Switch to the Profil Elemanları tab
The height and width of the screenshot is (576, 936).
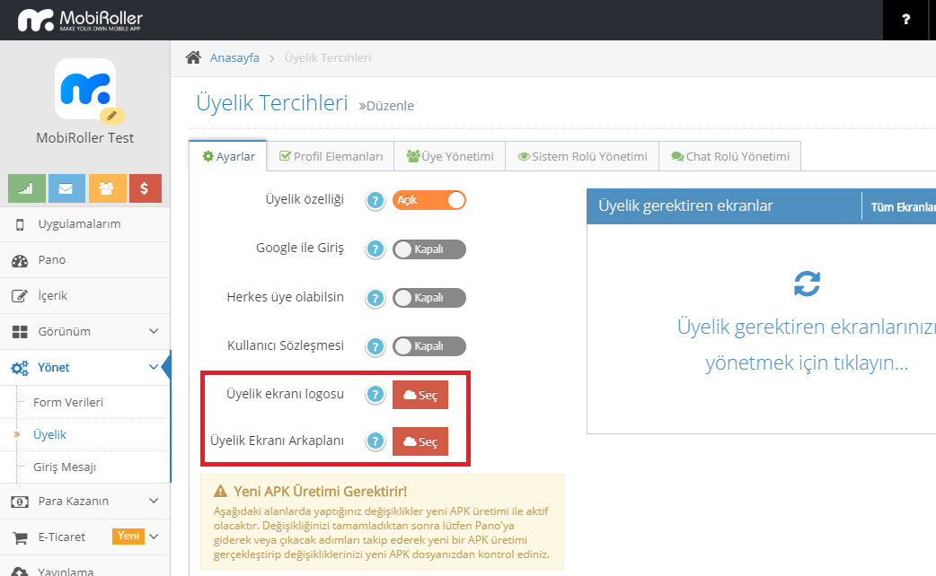tap(331, 156)
